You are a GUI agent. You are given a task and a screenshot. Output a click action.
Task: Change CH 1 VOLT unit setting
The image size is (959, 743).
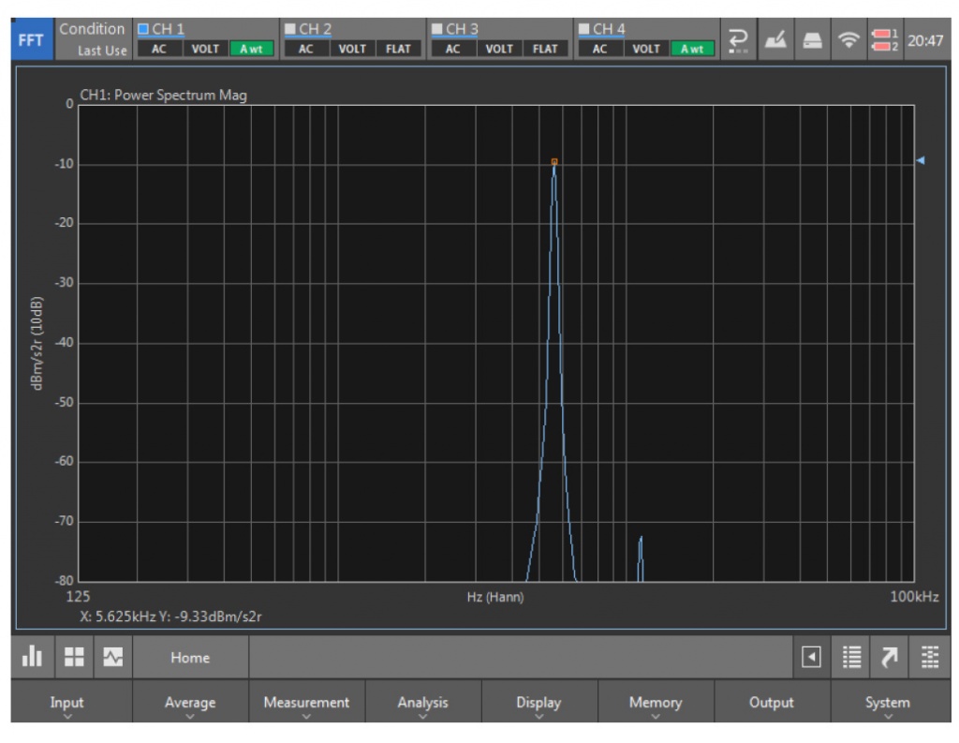(205, 49)
